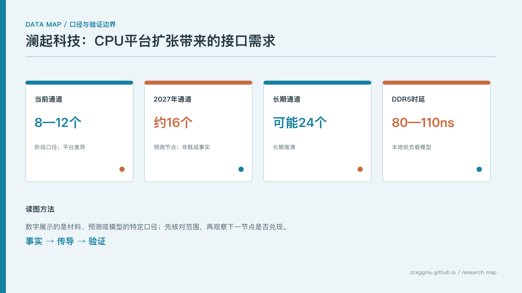Select the slide title '澜起科技：CPU平台扩张带来的接口需求'

(x=150, y=41)
